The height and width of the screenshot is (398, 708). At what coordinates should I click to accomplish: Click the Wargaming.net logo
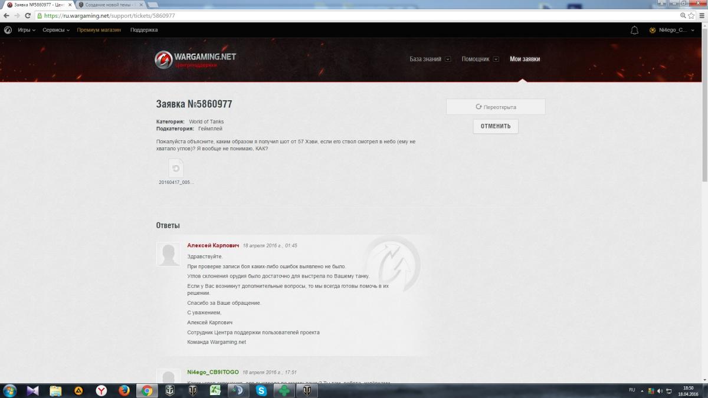tap(195, 59)
